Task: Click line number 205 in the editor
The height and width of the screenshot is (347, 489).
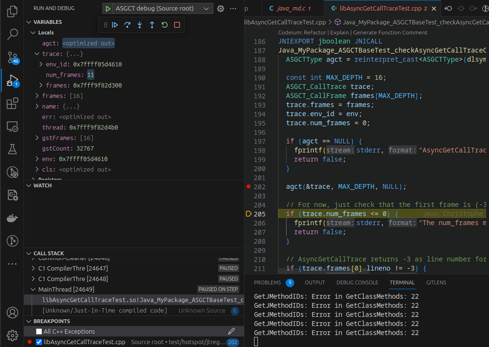Action: click(259, 214)
